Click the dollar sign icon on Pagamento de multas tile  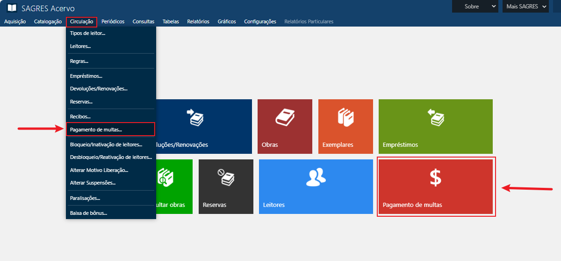click(x=435, y=178)
